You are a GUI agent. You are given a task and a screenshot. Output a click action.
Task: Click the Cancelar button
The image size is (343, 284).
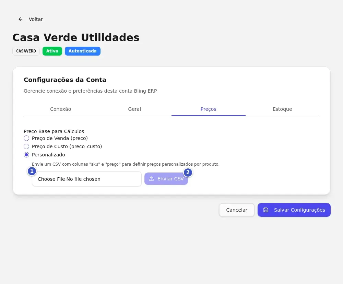coord(237,210)
